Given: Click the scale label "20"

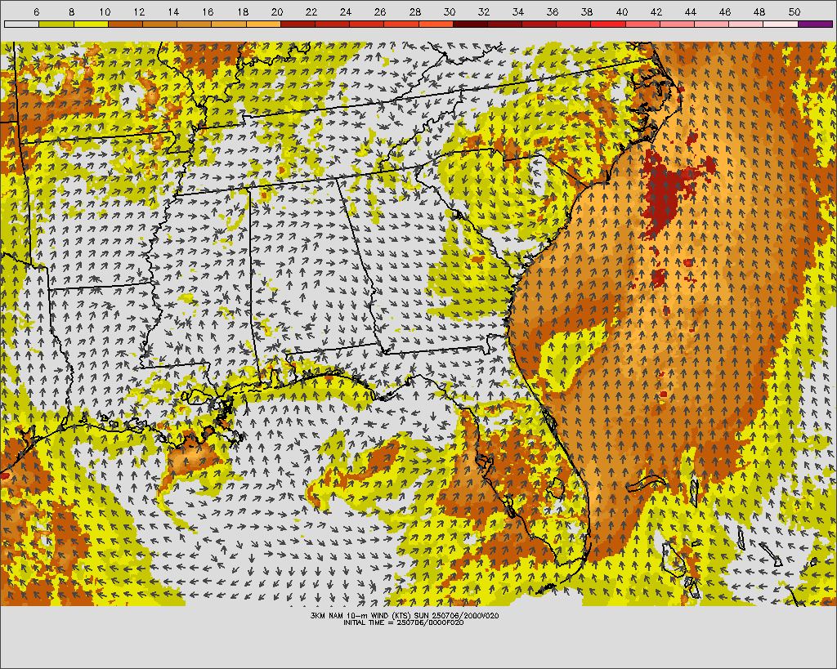Looking at the screenshot, I should point(277,11).
